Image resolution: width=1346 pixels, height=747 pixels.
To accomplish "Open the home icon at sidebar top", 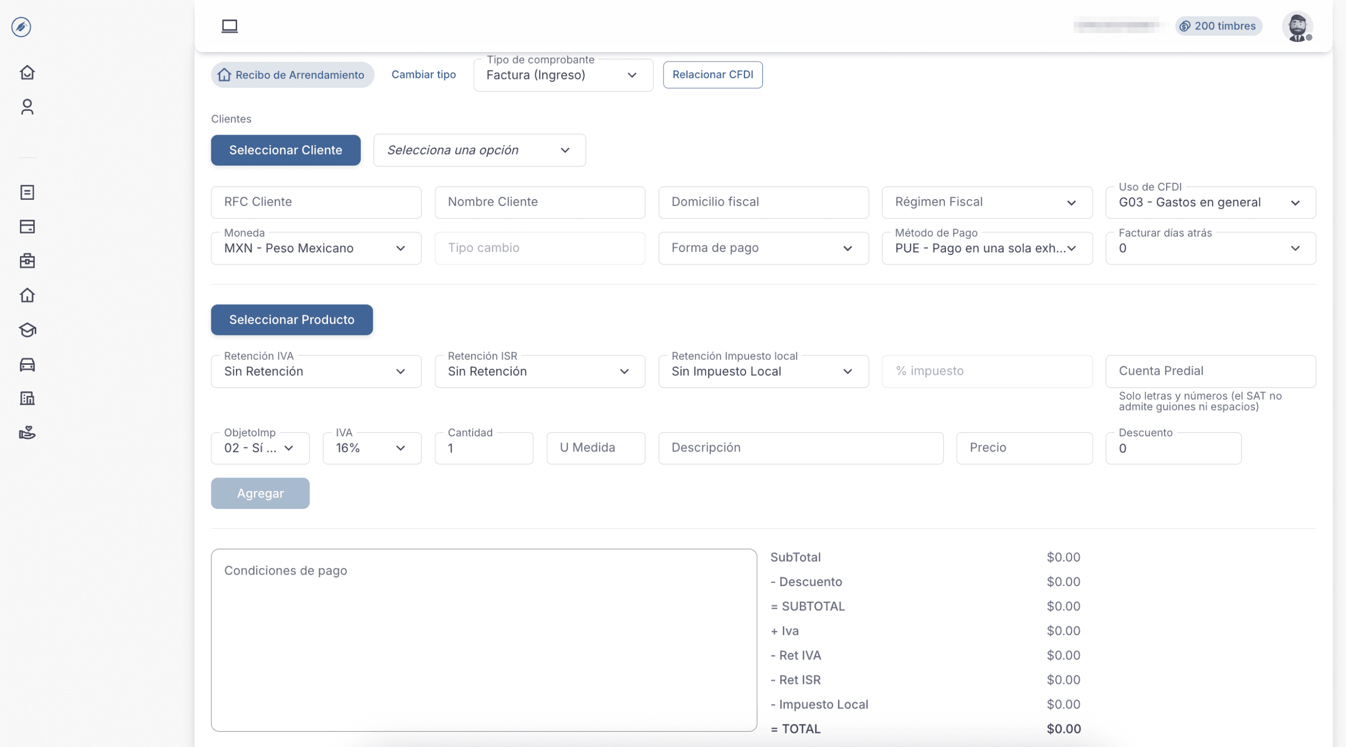I will point(27,72).
